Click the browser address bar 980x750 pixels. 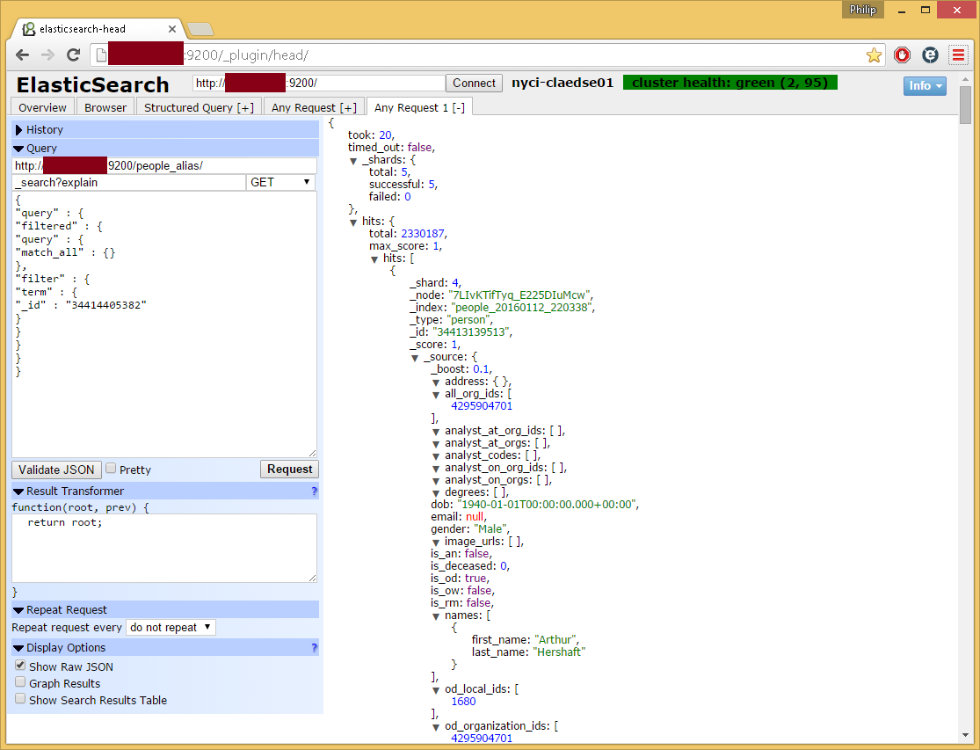(x=489, y=55)
